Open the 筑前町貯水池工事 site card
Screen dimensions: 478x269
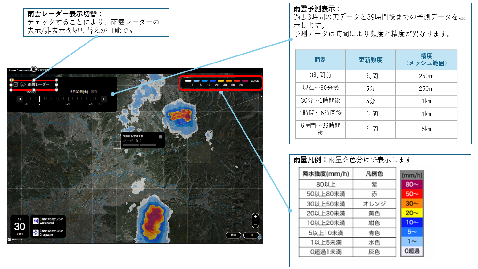pos(143,140)
